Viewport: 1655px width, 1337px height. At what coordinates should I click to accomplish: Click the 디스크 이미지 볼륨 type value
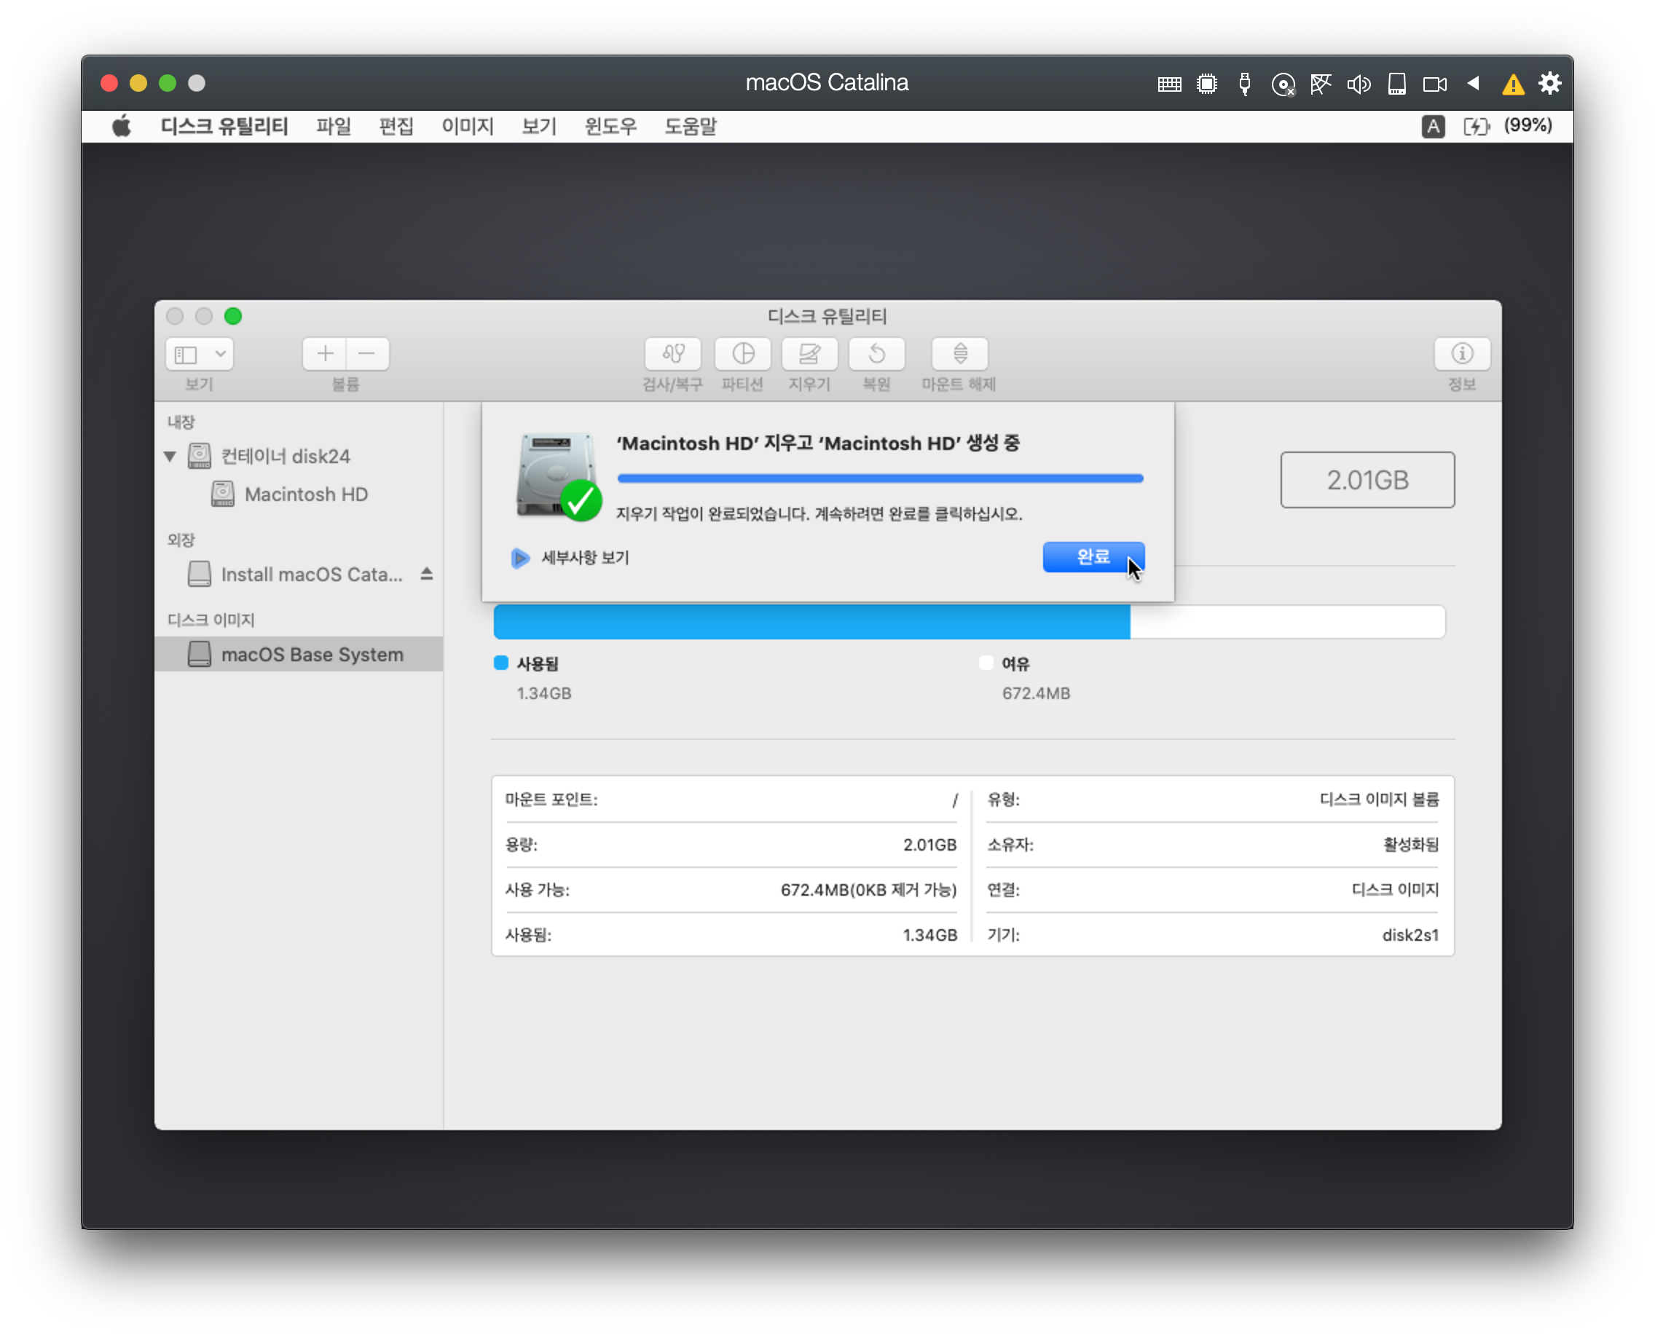pos(1379,800)
